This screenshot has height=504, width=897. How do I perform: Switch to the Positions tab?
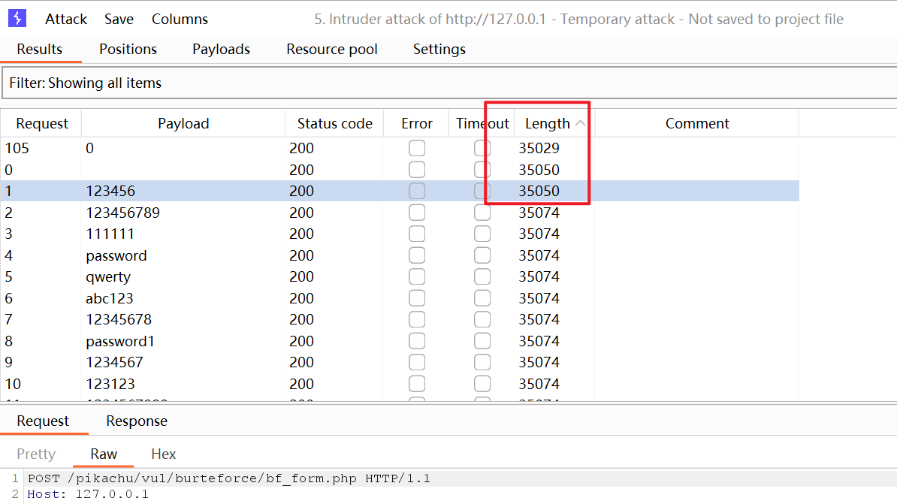[128, 50]
